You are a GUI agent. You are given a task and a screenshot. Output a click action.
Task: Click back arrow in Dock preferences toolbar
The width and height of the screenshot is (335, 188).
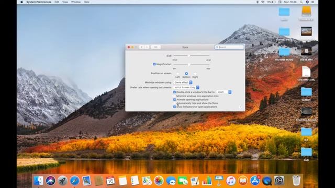142,47
